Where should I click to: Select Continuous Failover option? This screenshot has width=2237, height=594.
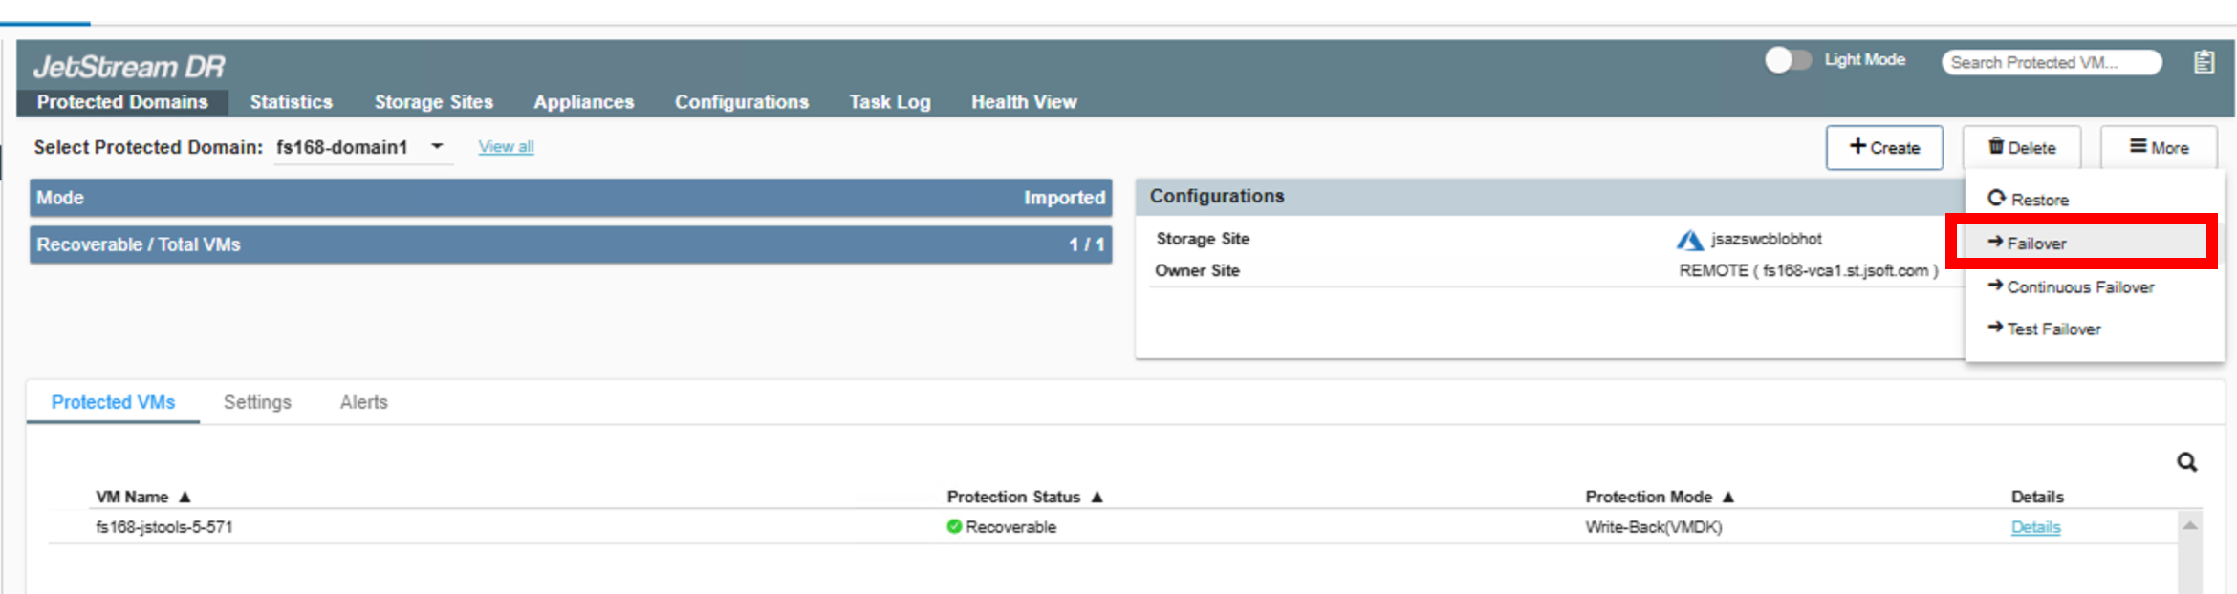click(x=2080, y=287)
